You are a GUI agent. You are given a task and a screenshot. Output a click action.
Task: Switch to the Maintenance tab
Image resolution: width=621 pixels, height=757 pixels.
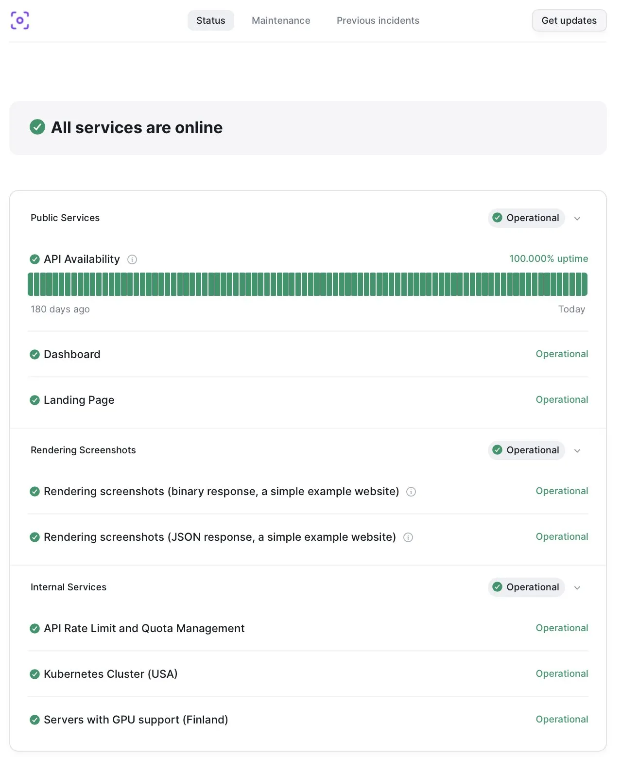coord(280,20)
